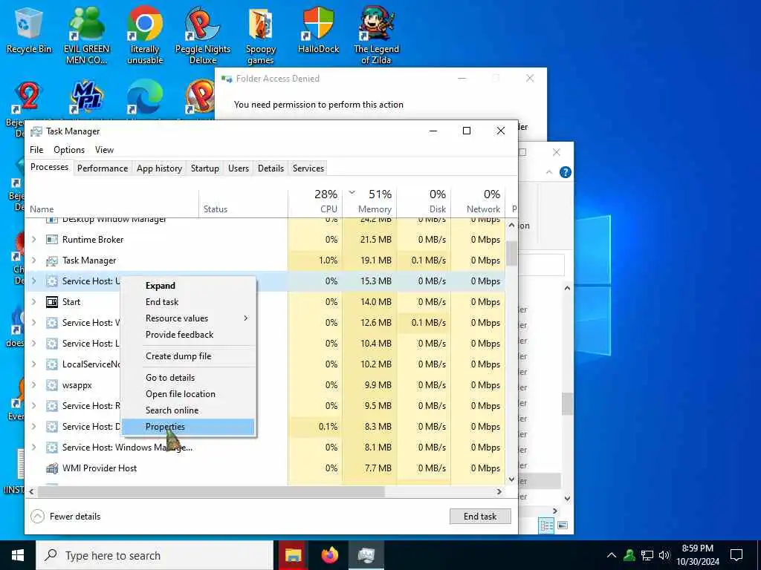The width and height of the screenshot is (761, 570).
Task: Expand the LocalServiceNo process group
Action: 34,364
